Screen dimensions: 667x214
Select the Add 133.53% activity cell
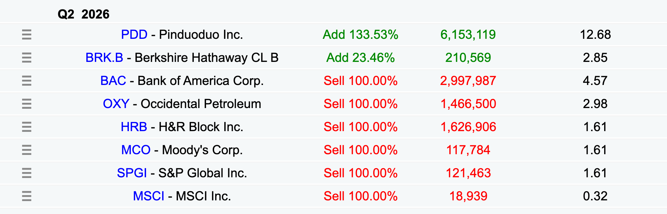[361, 35]
